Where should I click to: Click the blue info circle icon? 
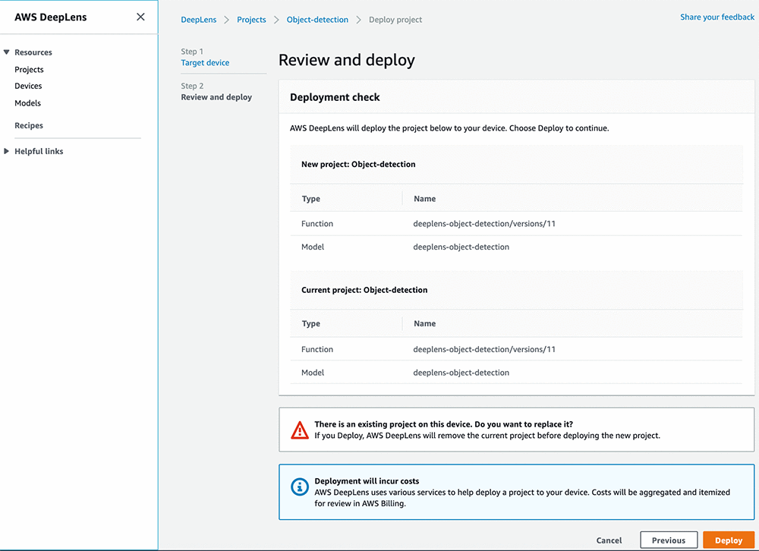[x=300, y=486]
